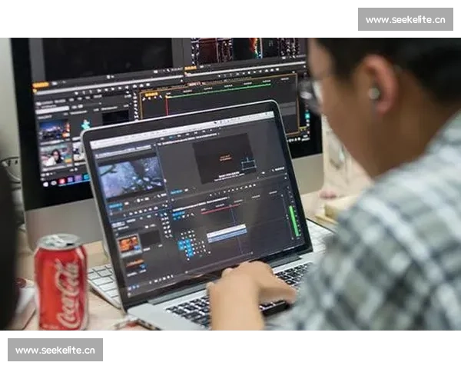
Task: Click the blue timecode under the laptop source monitor
Action: (114, 206)
